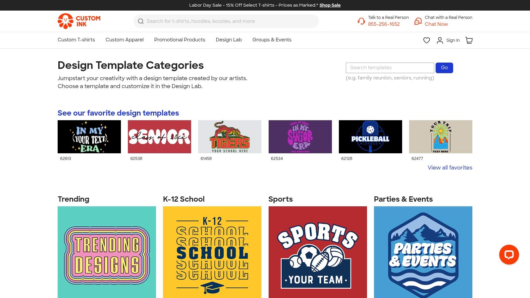Open the orange live chat bubble
The image size is (530, 298).
pyautogui.click(x=509, y=255)
